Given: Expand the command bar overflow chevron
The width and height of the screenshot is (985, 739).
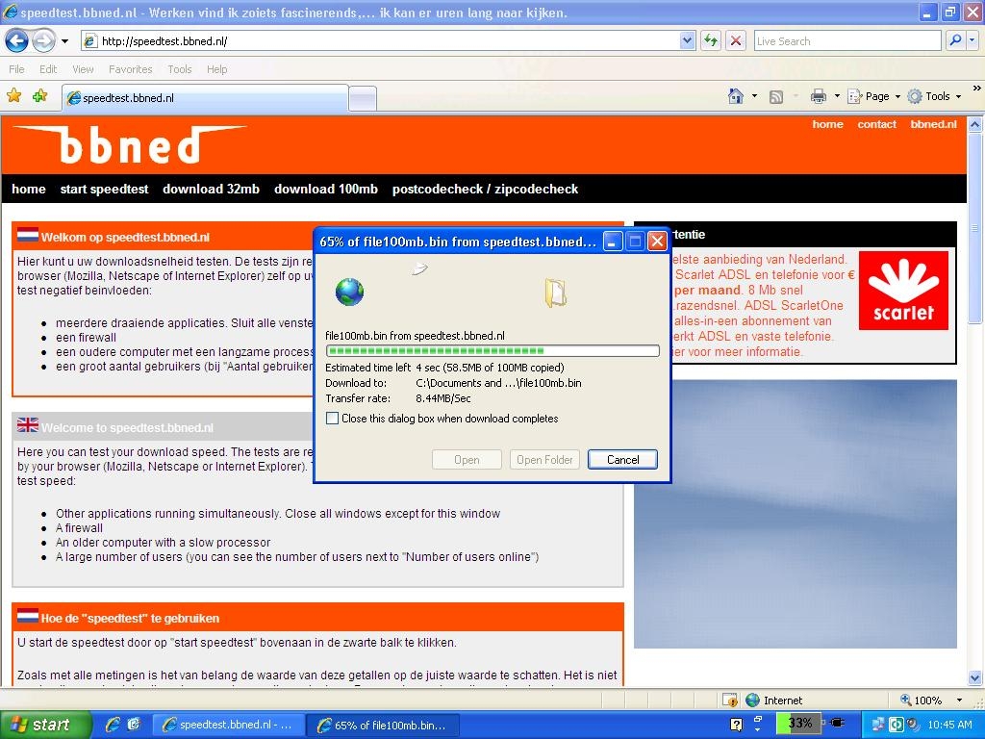Looking at the screenshot, I should (977, 89).
